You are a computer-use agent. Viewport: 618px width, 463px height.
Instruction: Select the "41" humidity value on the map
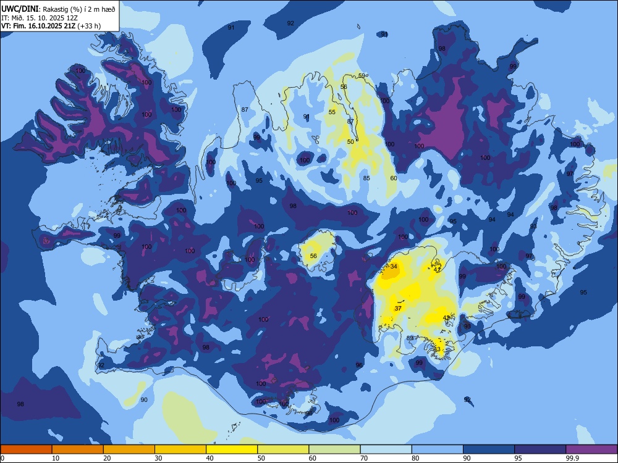tap(437, 270)
